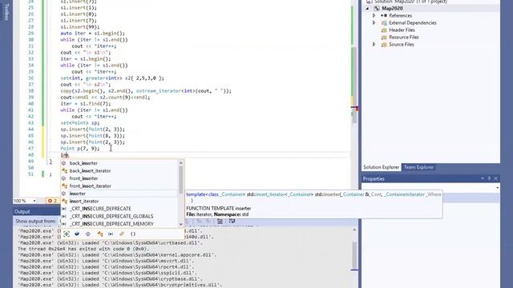Click the clear all Output pane icon
513x288 pixels.
point(220,222)
